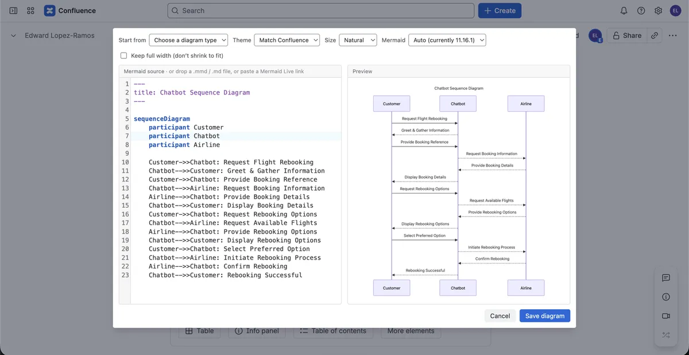Viewport: 689px width, 355px height.
Task: Click code line Rebooking Successful
Action: coord(226,275)
